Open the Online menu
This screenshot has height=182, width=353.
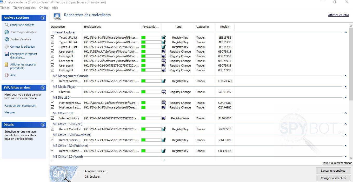[x=44, y=8]
